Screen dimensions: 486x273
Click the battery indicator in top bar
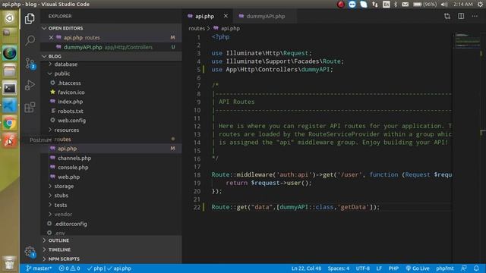tap(424, 5)
